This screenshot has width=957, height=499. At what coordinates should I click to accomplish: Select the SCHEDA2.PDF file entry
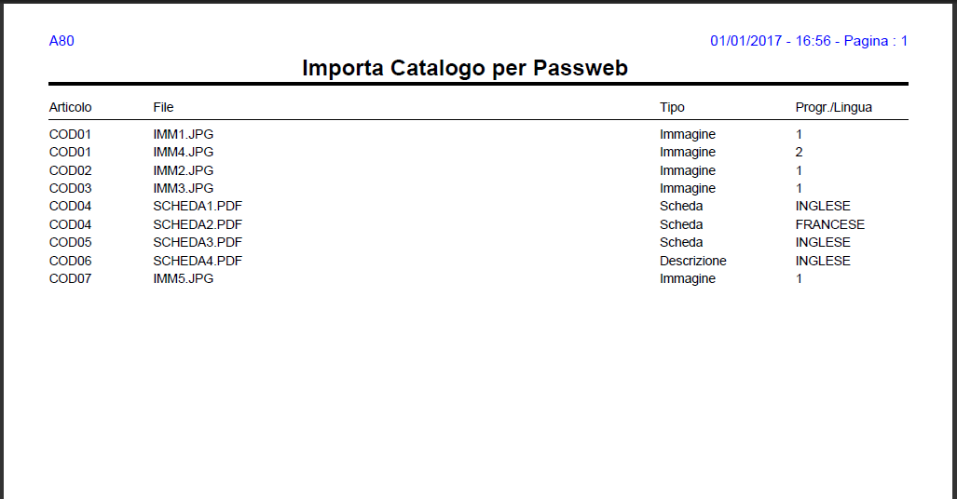click(191, 224)
